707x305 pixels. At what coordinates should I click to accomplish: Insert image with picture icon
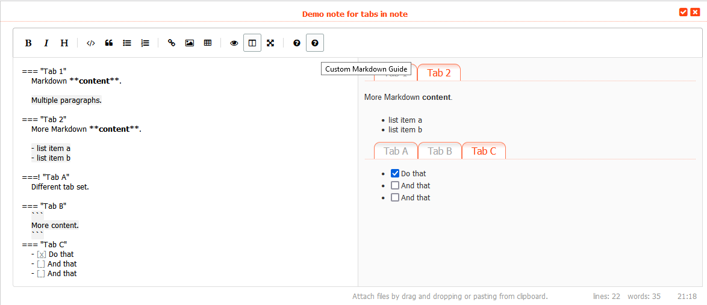click(189, 43)
